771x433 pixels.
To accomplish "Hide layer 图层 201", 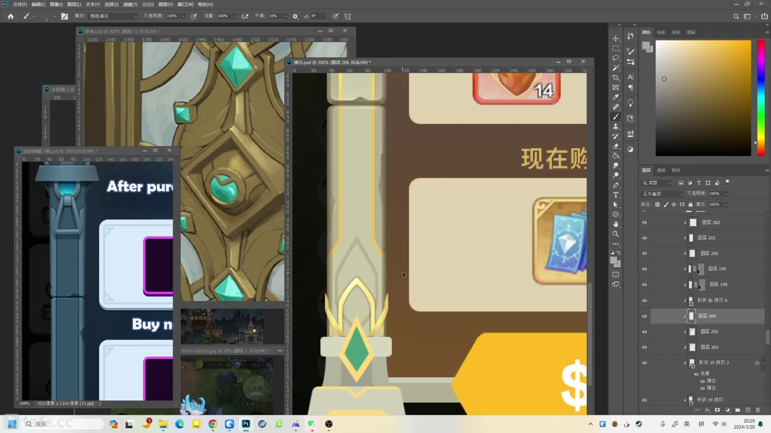I will [645, 238].
